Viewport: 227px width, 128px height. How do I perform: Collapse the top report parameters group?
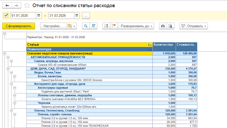pos(5,34)
